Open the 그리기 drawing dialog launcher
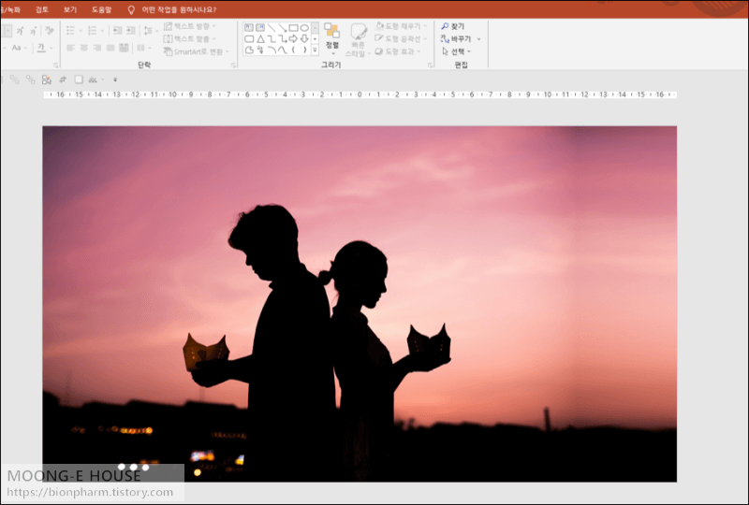749x505 pixels. click(x=430, y=65)
